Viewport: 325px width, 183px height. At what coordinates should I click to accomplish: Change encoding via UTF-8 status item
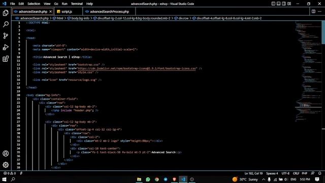point(285,173)
